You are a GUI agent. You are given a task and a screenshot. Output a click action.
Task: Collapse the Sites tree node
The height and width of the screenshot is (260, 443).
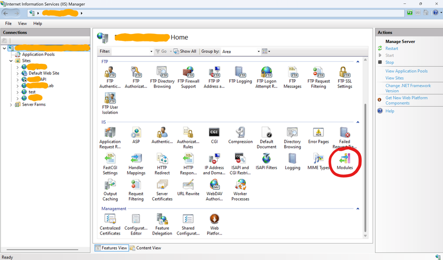click(x=11, y=61)
